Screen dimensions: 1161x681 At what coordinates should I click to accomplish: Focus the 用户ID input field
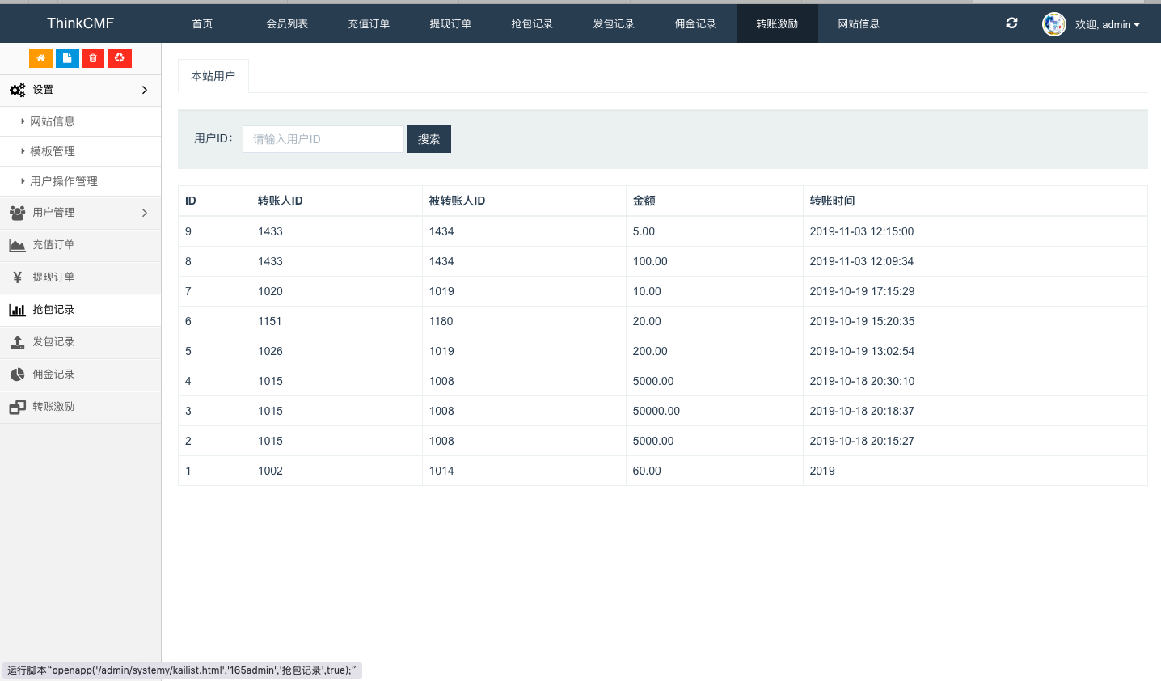[323, 139]
